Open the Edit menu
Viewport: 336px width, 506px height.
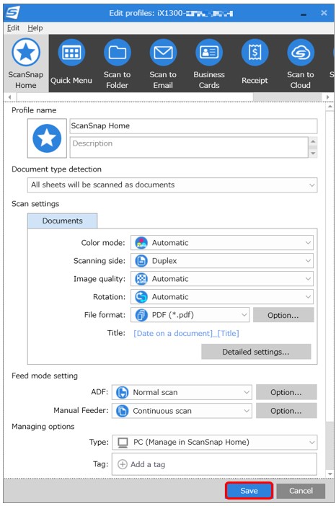(13, 28)
